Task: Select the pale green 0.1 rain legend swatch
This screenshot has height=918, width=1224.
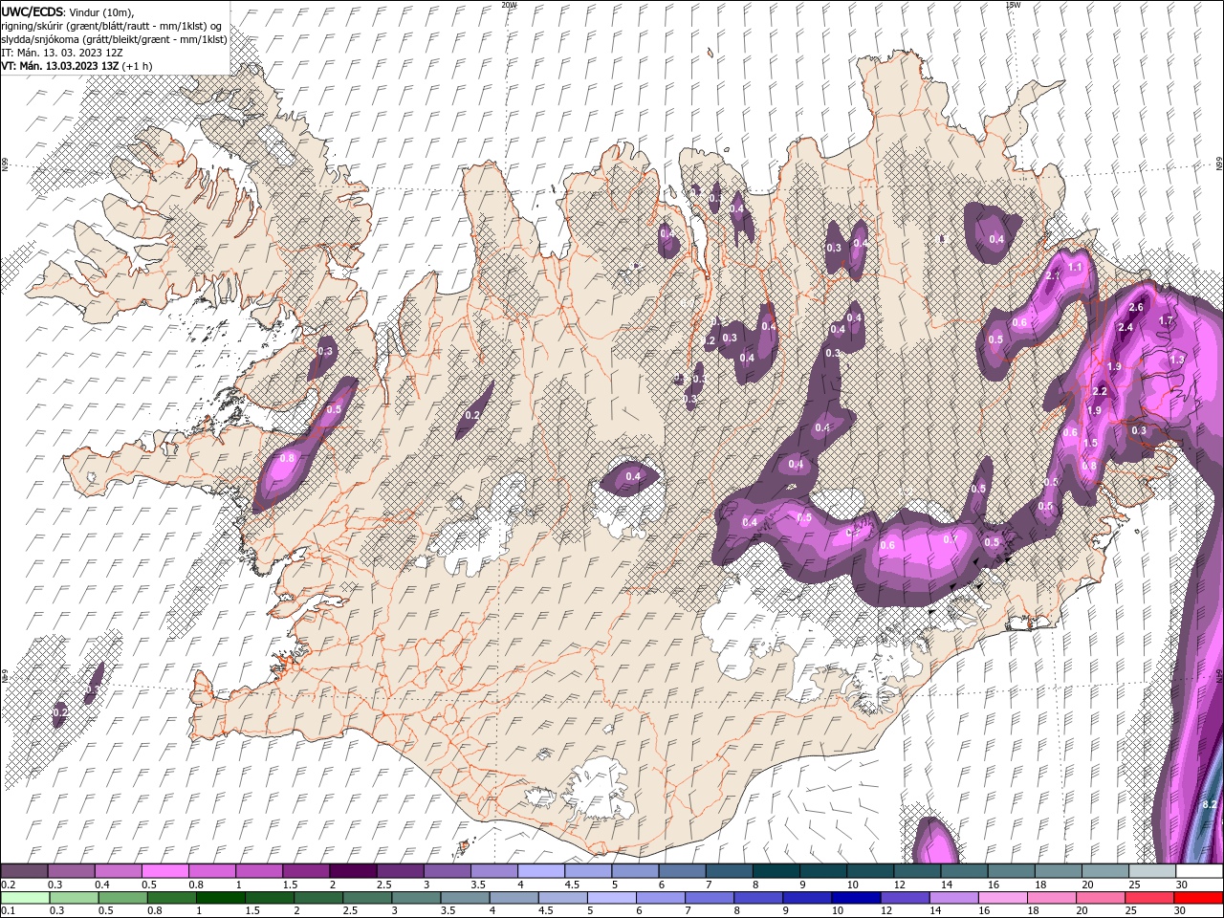Action: click(x=25, y=898)
